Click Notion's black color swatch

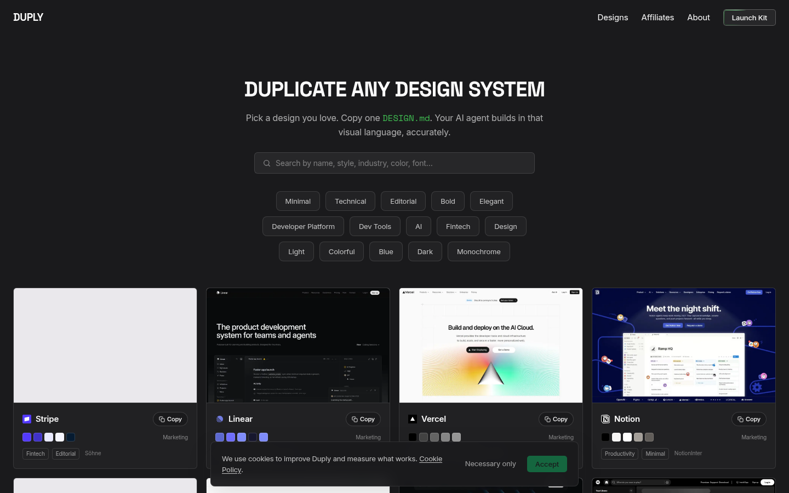605,437
